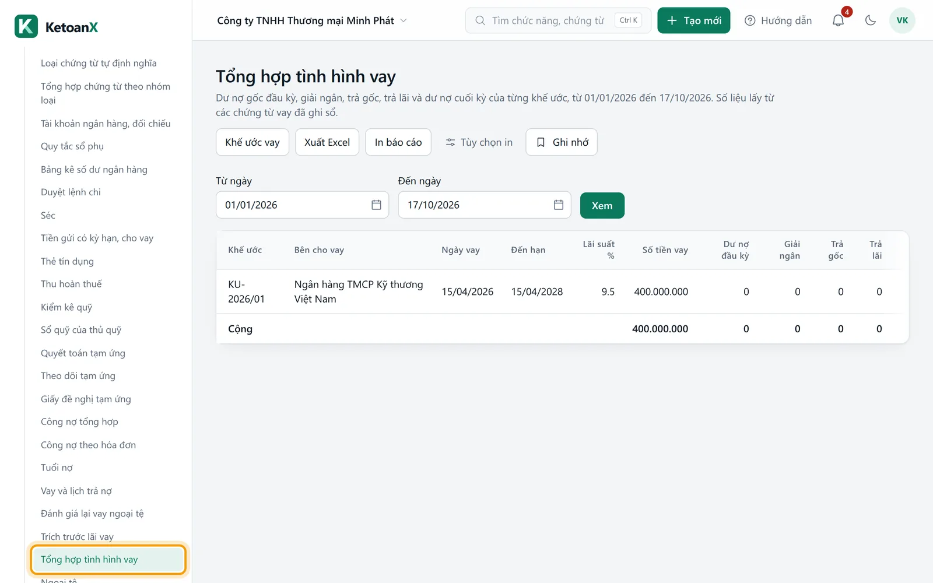
Task: Export with Xuất Excel
Action: (x=327, y=142)
